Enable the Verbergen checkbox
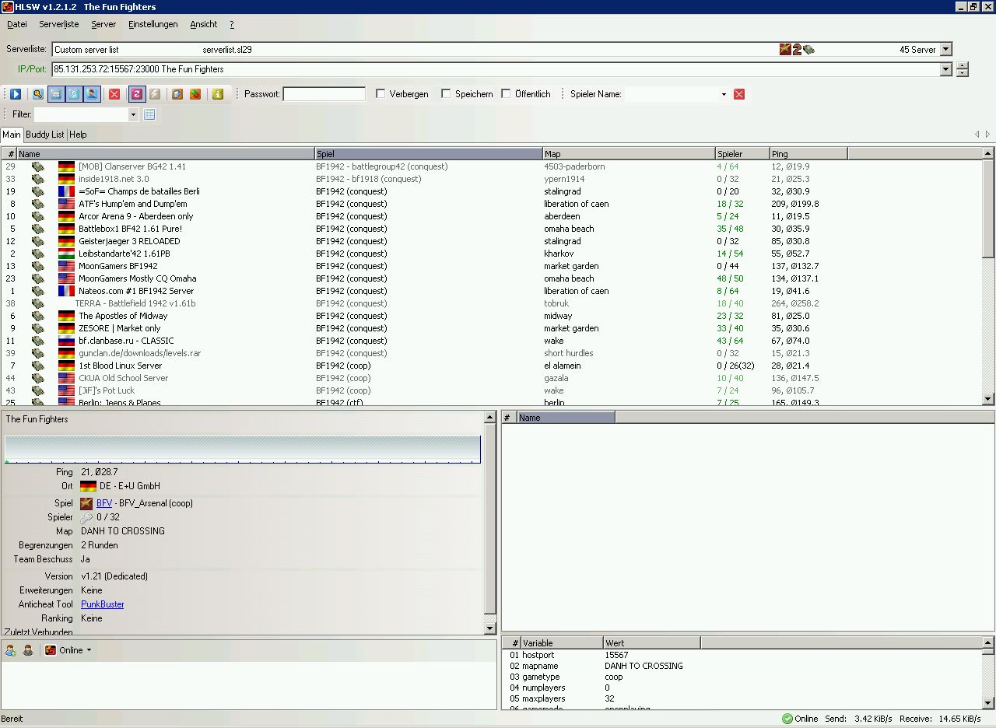 pyautogui.click(x=381, y=93)
